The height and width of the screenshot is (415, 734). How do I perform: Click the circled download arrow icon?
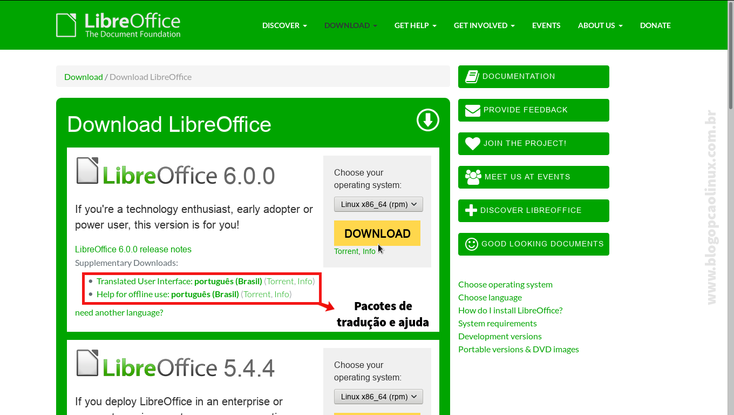428,120
